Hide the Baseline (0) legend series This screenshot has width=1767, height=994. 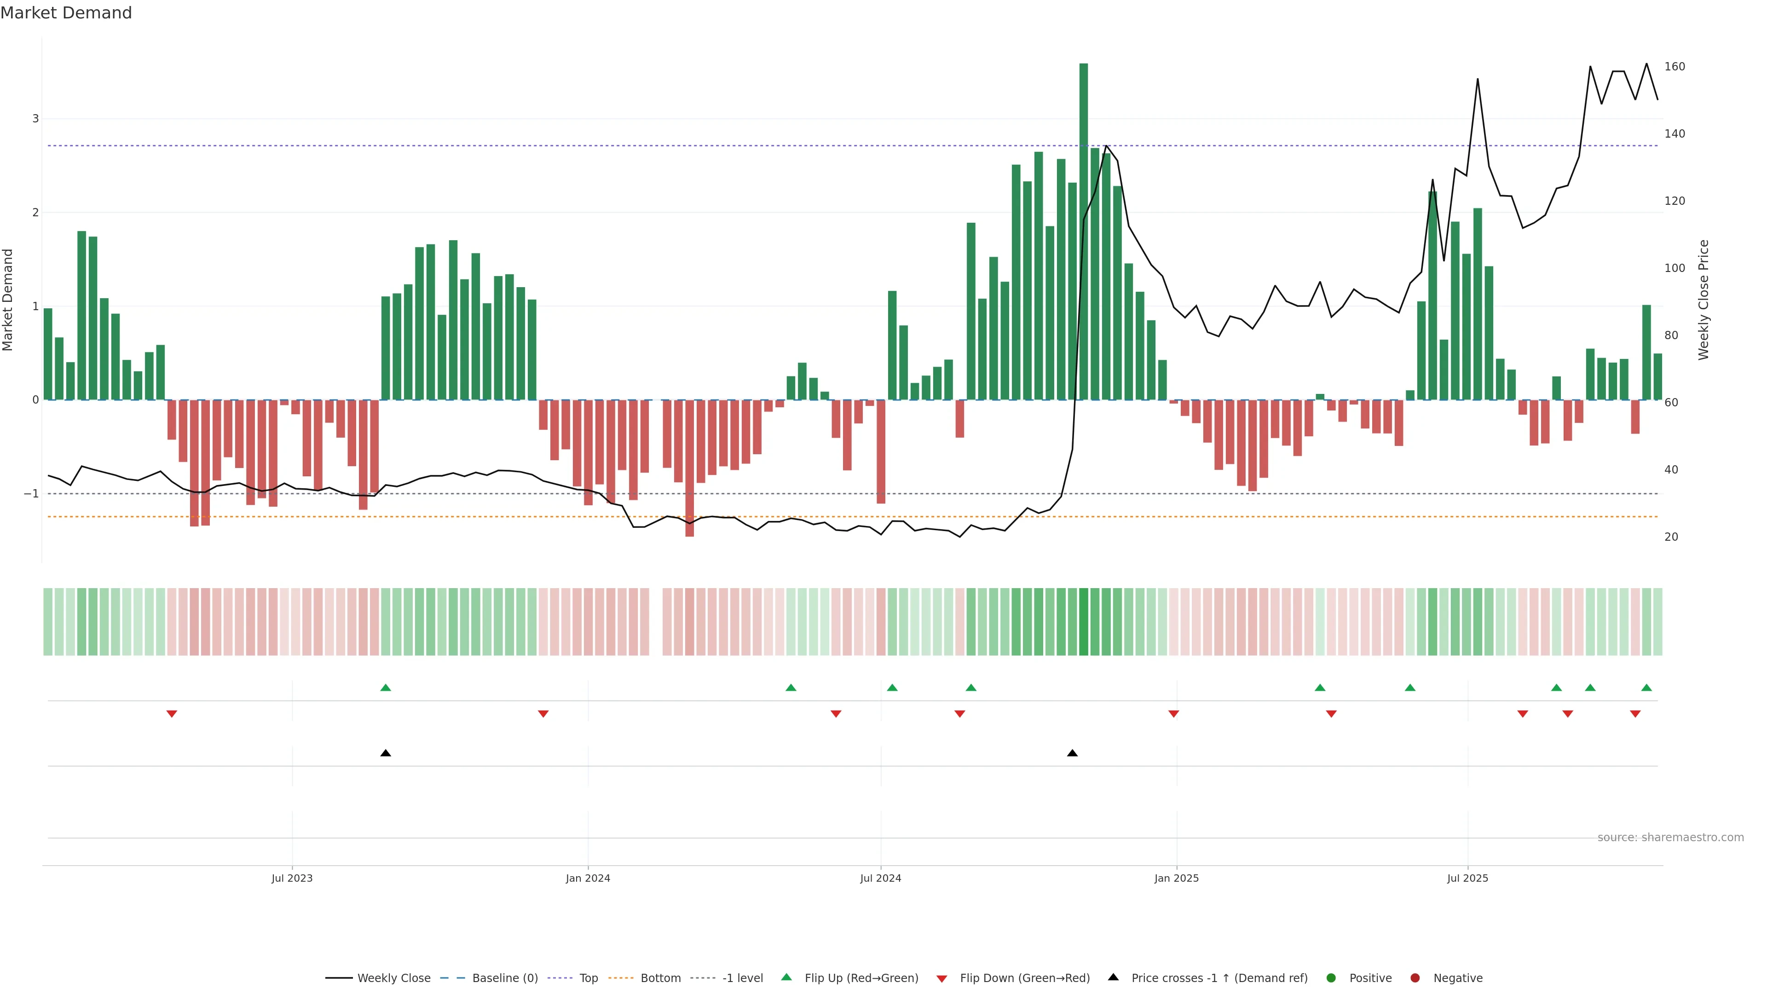click(504, 977)
